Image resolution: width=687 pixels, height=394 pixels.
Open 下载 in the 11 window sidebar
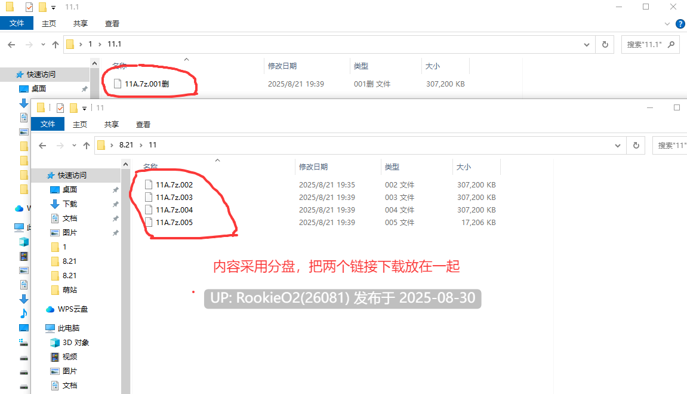coord(70,204)
